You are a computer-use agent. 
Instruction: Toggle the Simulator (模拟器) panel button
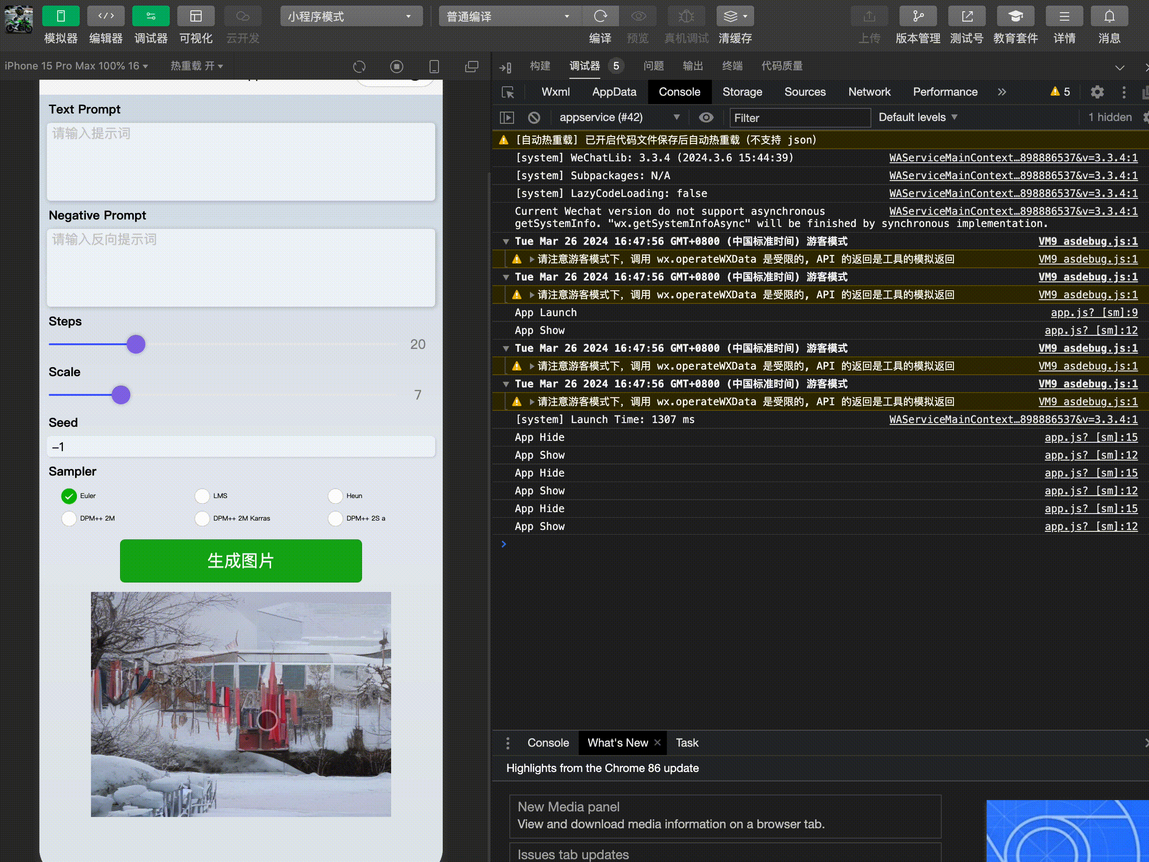tap(61, 16)
